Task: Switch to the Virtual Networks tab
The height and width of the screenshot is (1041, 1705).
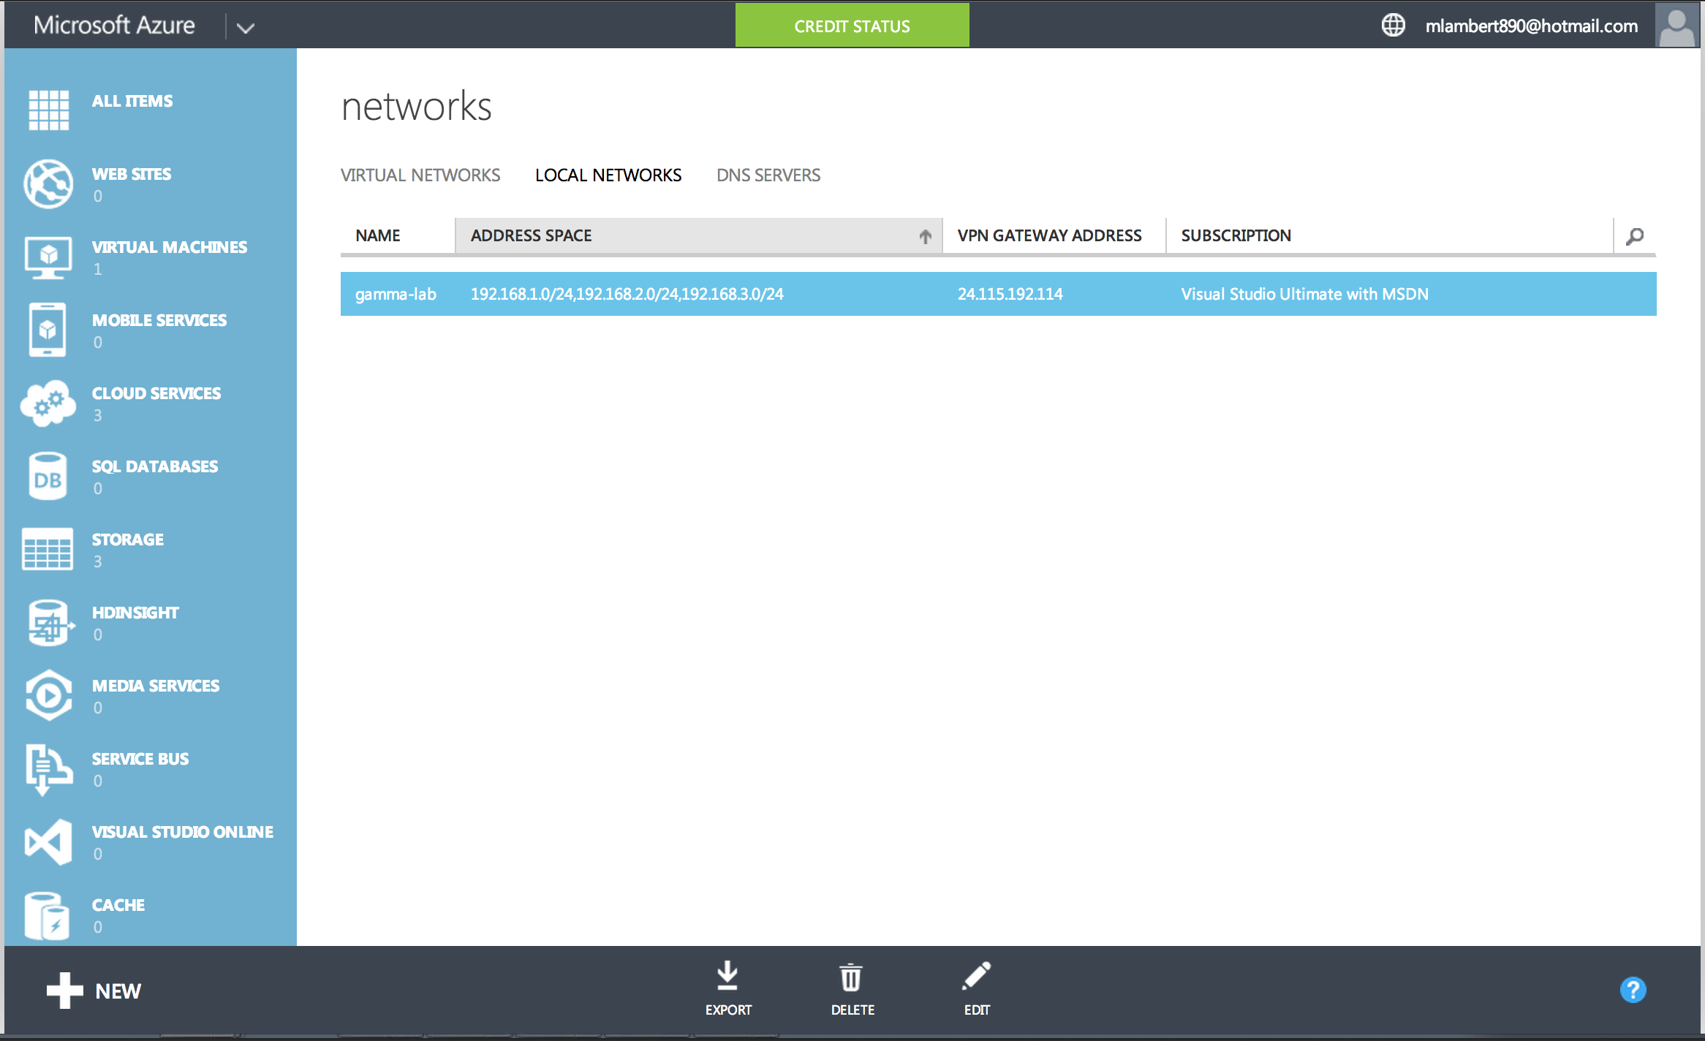Action: (x=420, y=175)
